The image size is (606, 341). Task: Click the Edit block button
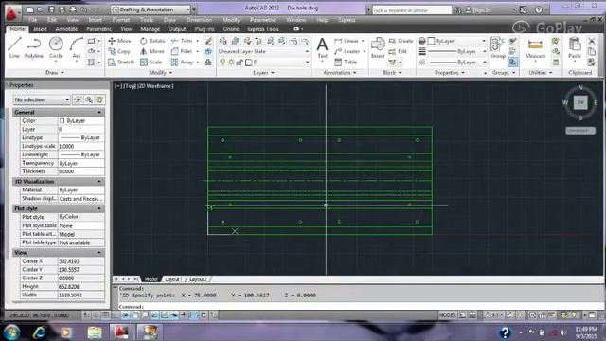click(x=399, y=51)
